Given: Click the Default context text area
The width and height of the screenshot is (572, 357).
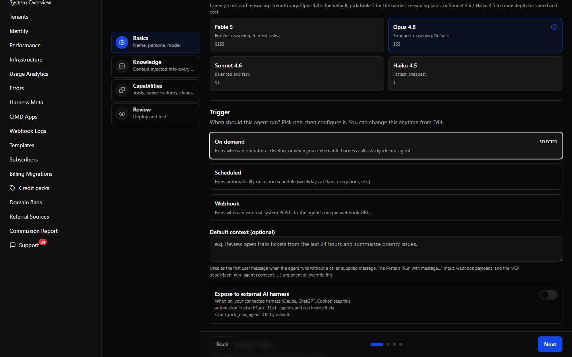Looking at the screenshot, I should point(386,249).
